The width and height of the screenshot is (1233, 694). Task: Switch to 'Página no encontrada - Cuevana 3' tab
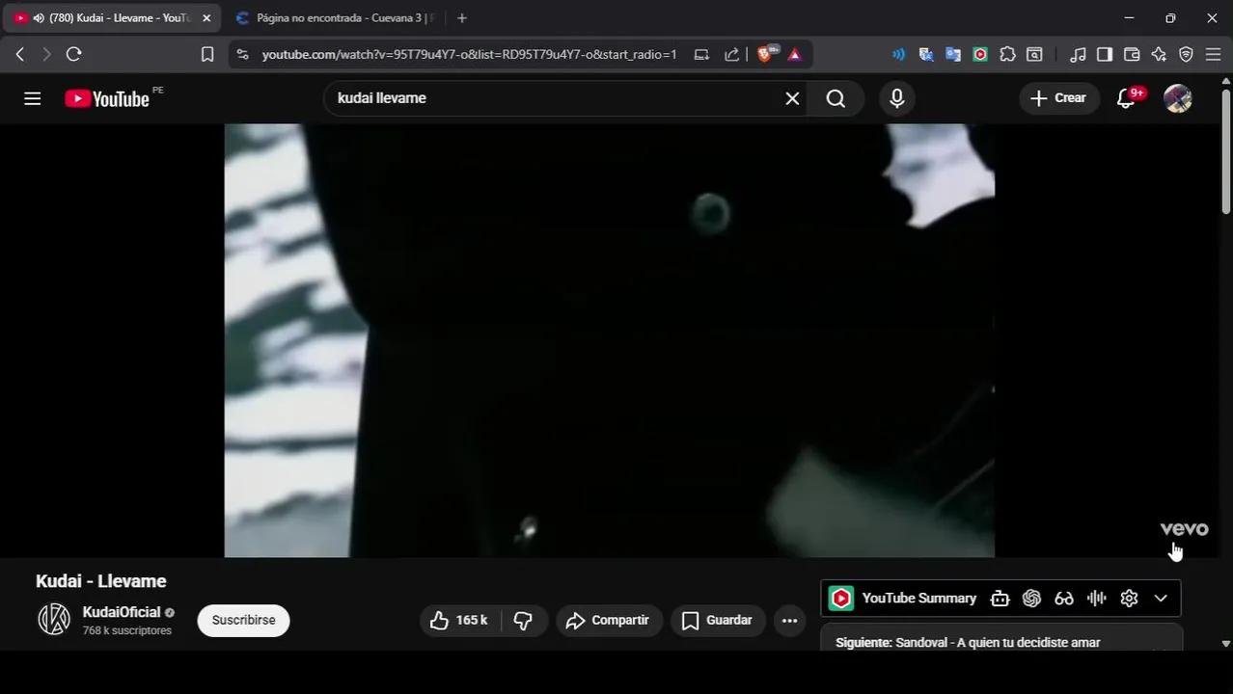click(334, 18)
